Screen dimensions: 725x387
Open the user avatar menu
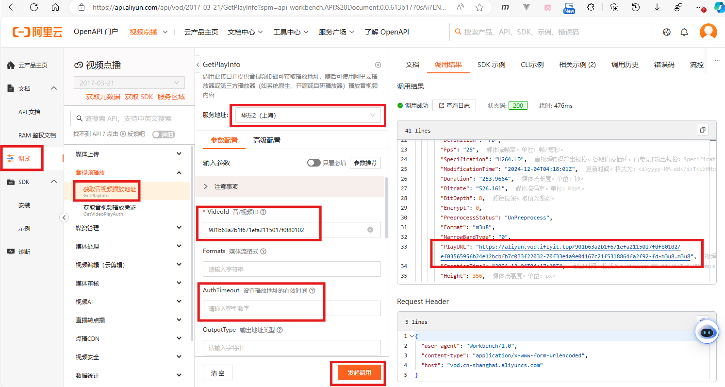pyautogui.click(x=708, y=32)
